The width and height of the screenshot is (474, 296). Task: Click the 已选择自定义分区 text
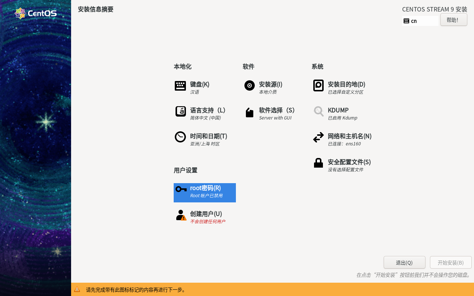point(346,92)
